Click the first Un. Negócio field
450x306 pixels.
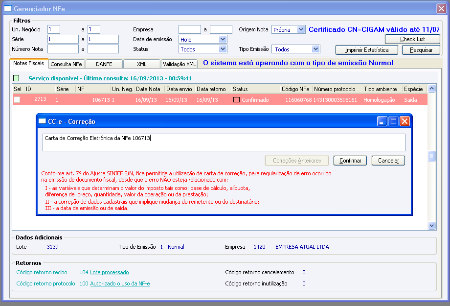click(54, 29)
